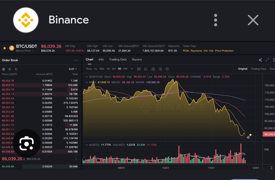Screen dimensions: 275x180
Task: Select the 4H interval
Action: (114, 69)
